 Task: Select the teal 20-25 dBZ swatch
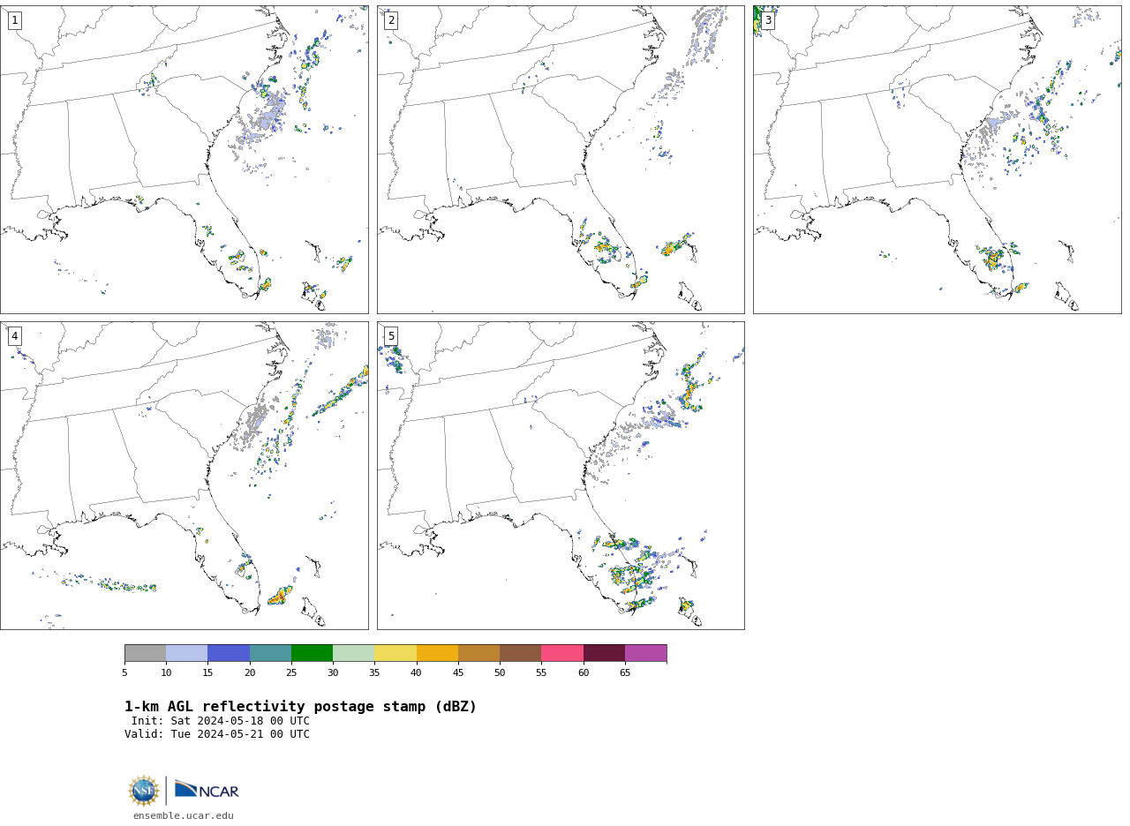(x=270, y=653)
